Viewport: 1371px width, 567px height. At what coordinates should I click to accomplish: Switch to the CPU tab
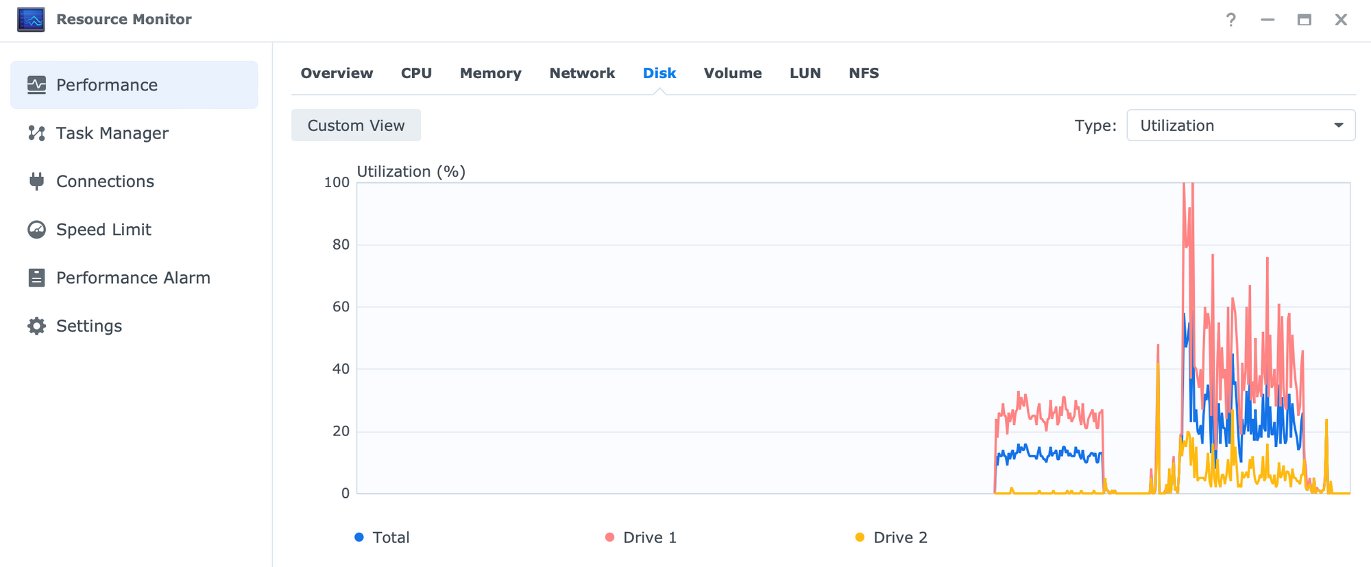[416, 73]
